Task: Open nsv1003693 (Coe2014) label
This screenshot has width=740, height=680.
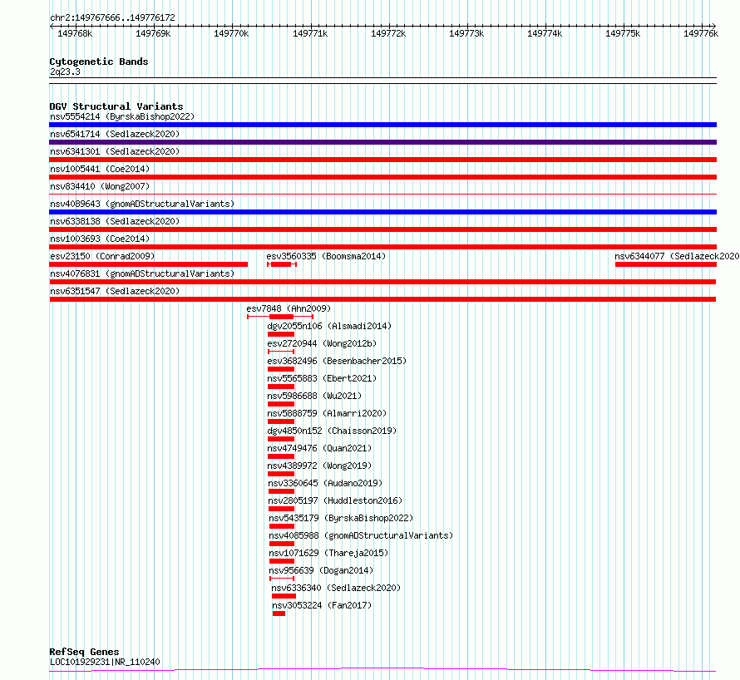Action: click(x=100, y=239)
